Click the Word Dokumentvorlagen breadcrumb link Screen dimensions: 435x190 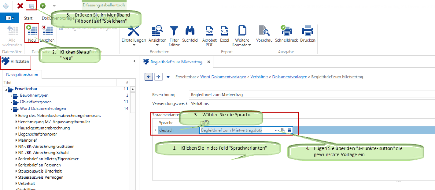(223, 77)
